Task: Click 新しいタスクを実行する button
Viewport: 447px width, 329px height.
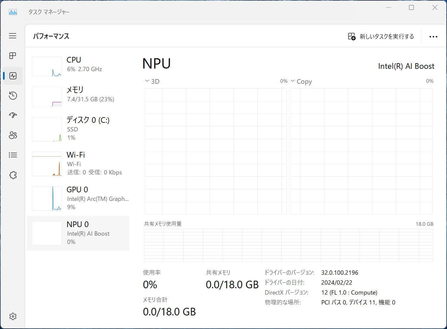Action: coord(381,36)
